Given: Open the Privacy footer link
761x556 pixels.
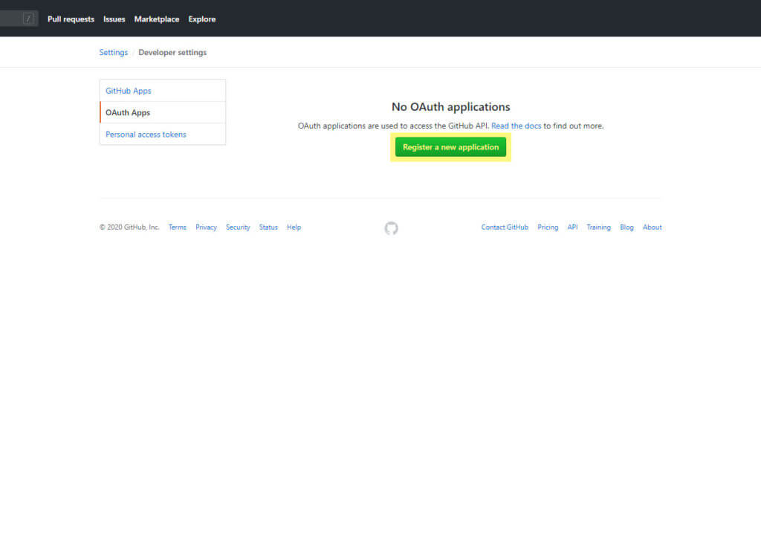Looking at the screenshot, I should pyautogui.click(x=207, y=227).
